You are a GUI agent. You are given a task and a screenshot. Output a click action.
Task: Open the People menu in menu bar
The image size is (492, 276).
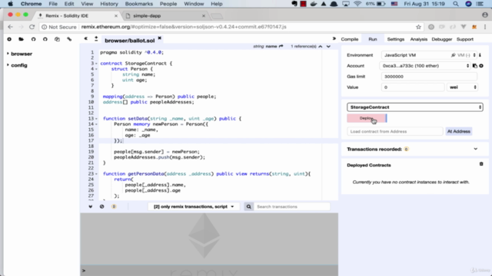point(168,4)
